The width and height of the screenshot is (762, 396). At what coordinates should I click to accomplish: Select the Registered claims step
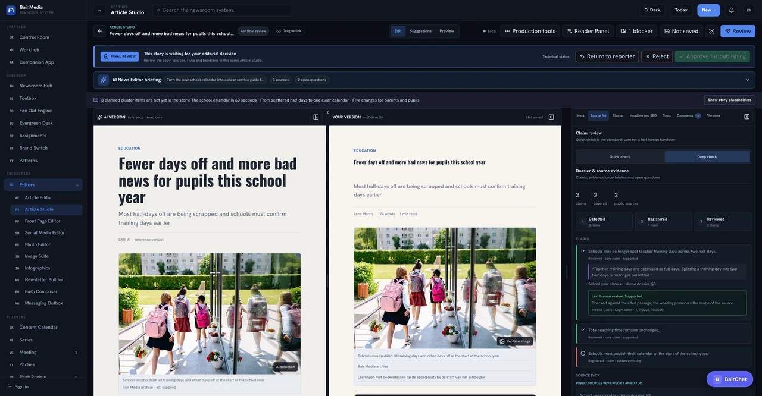[663, 222]
